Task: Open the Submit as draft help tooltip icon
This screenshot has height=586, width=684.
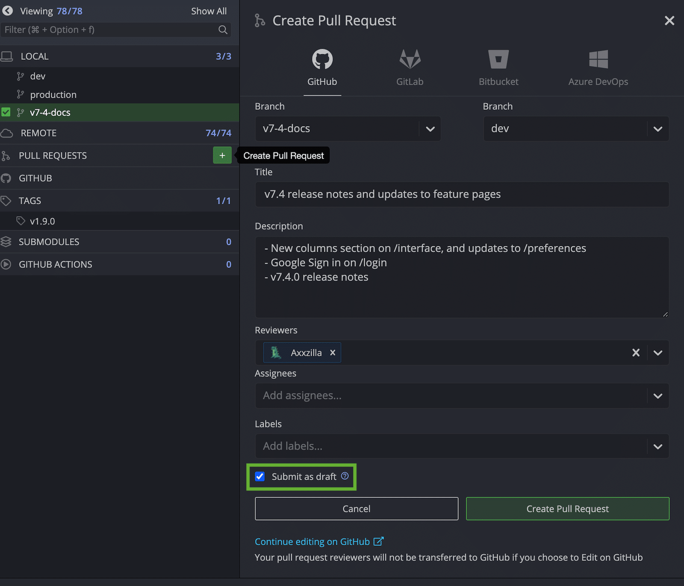Action: click(x=345, y=476)
